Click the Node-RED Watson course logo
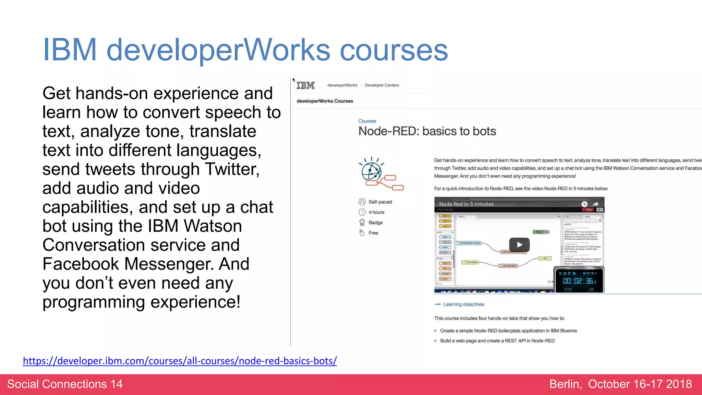The height and width of the screenshot is (395, 702). [x=380, y=174]
